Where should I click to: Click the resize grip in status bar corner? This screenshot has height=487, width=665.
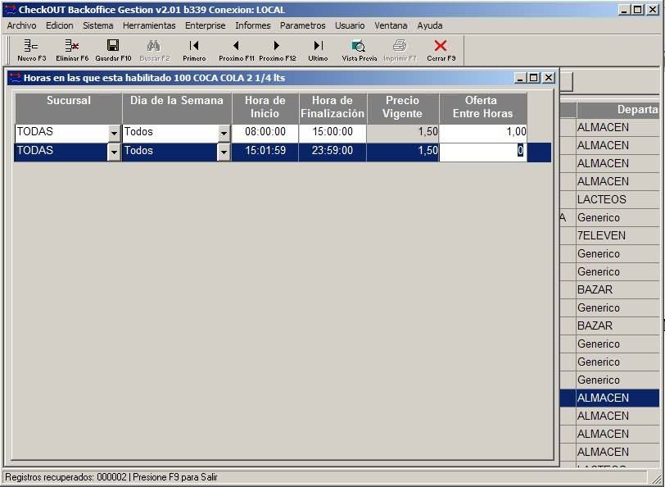[658, 478]
